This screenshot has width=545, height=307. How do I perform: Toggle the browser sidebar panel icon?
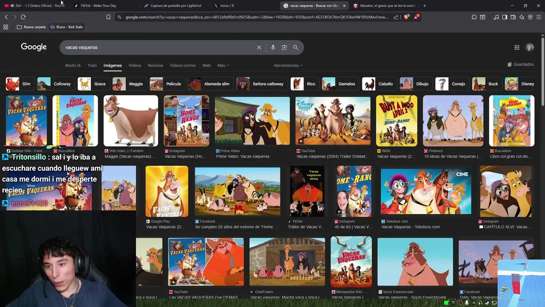(x=505, y=17)
